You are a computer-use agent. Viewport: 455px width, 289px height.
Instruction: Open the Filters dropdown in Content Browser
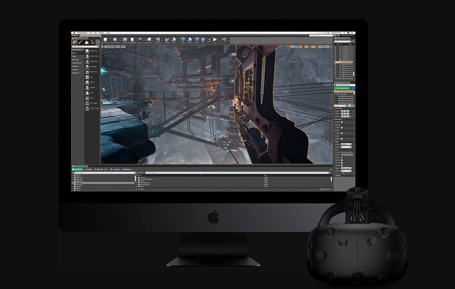(x=141, y=173)
